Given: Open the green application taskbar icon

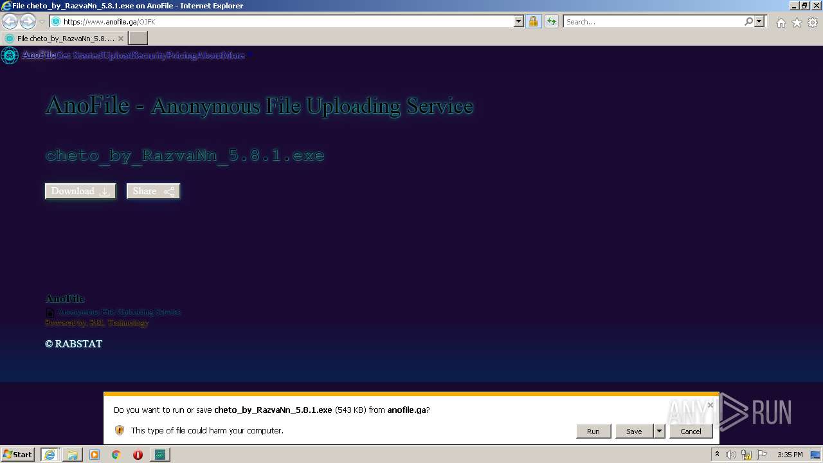Looking at the screenshot, I should [x=159, y=455].
